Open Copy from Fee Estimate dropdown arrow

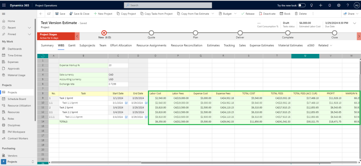tap(213, 14)
